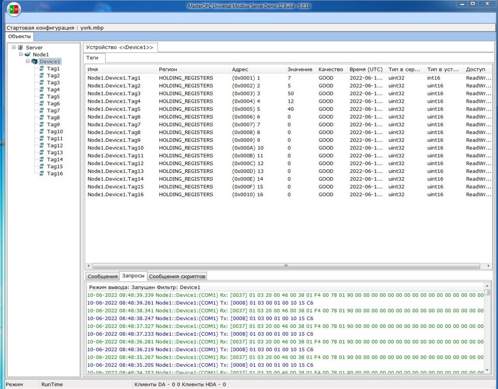
Task: Click the Tag15 icon in the tree
Action: pos(42,167)
